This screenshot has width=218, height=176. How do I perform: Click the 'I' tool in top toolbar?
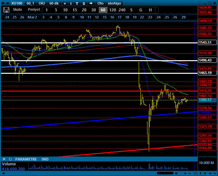[71, 4]
